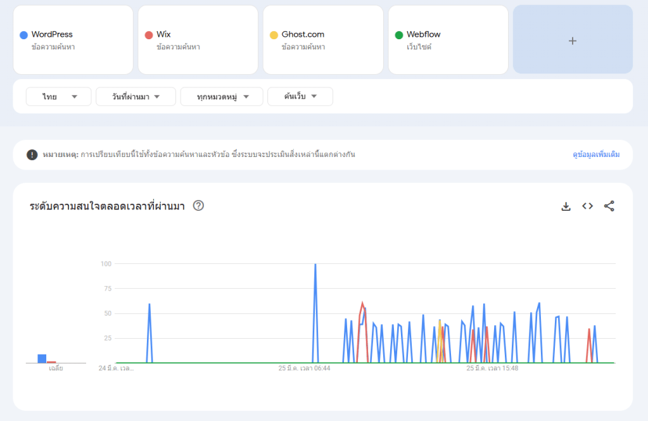Edit the Ghost.com search term field

point(323,40)
